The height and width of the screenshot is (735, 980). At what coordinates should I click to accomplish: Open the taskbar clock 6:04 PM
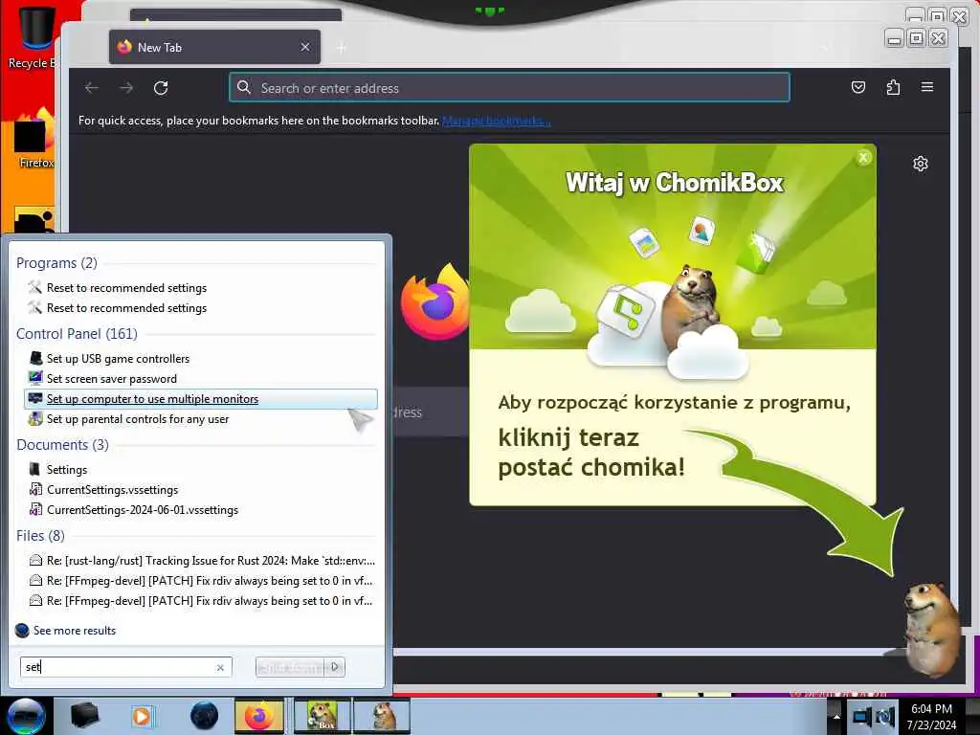pyautogui.click(x=931, y=716)
